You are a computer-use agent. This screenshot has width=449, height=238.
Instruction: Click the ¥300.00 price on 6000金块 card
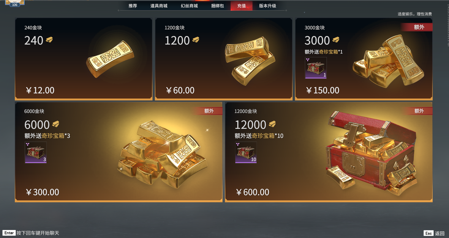pyautogui.click(x=43, y=192)
